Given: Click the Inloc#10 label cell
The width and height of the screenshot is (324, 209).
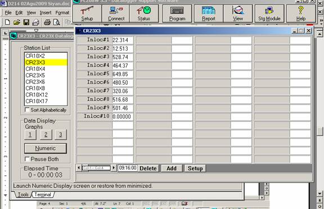Looking at the screenshot, I should click(x=94, y=116).
